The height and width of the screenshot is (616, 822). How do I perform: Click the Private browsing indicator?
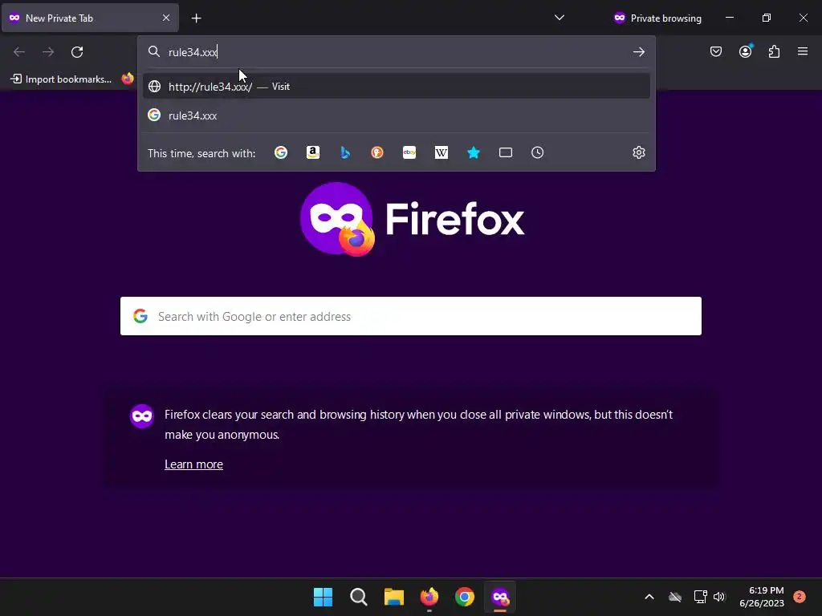coord(657,18)
